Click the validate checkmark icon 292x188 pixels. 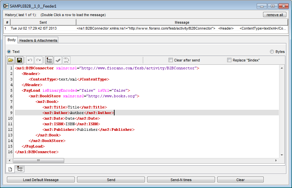pos(58,60)
